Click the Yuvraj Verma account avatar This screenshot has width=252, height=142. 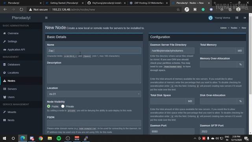[210, 18]
